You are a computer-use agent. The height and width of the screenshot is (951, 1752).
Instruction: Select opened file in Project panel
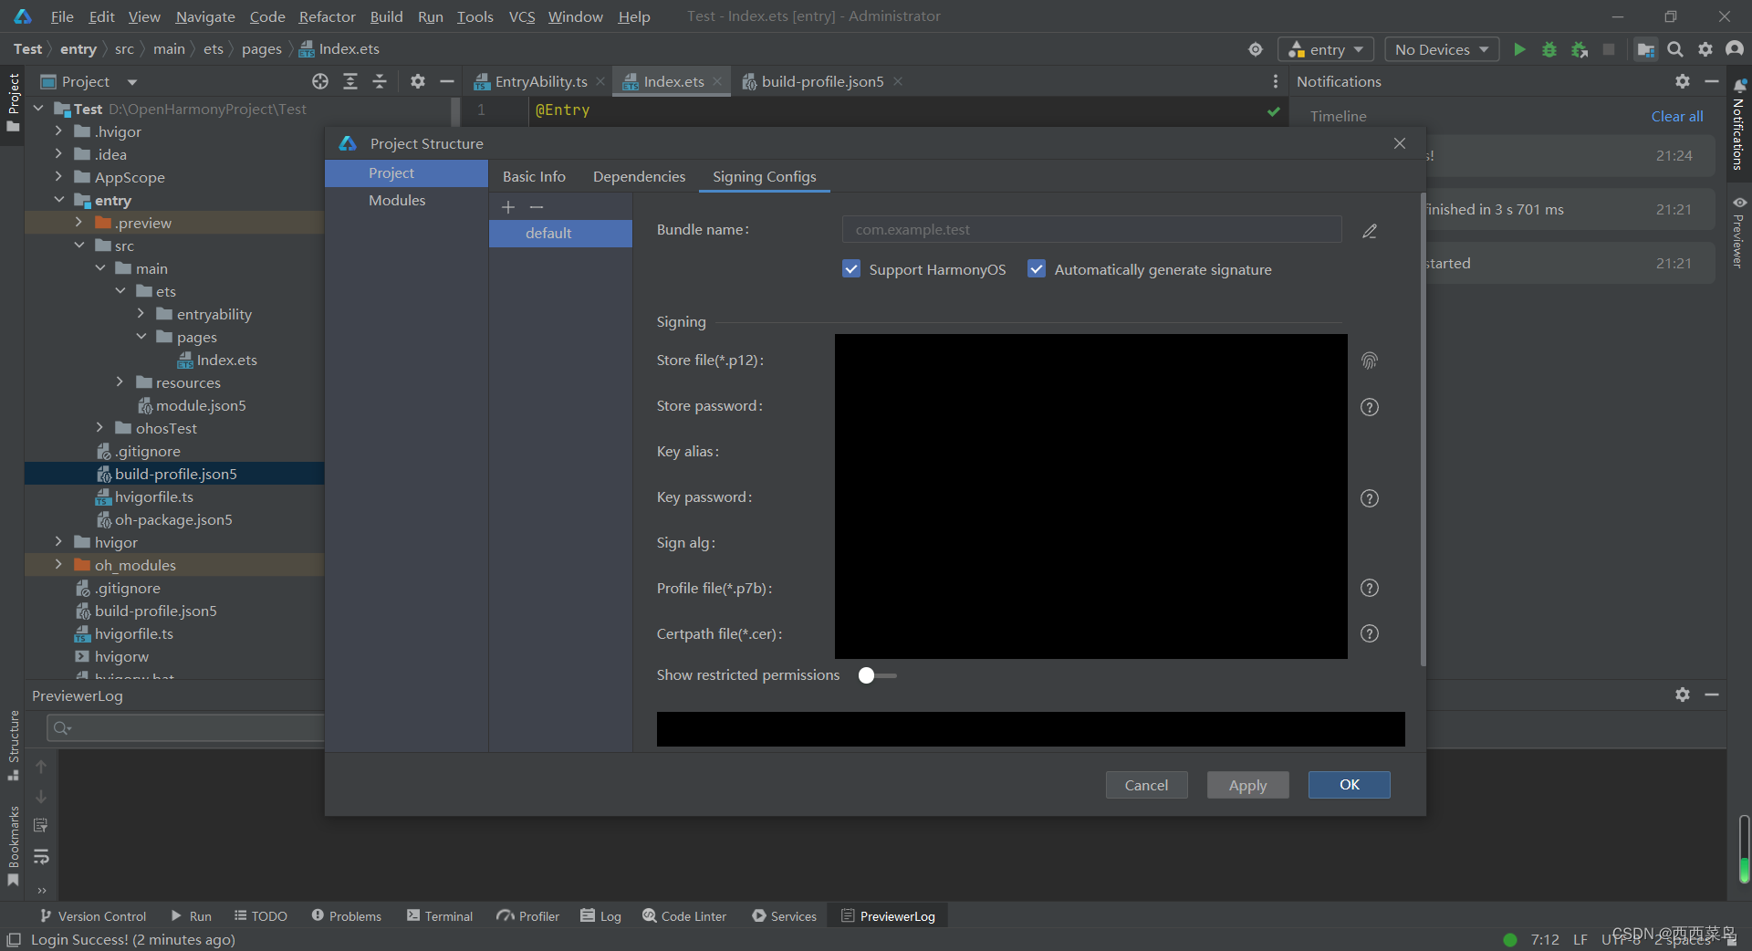[320, 81]
